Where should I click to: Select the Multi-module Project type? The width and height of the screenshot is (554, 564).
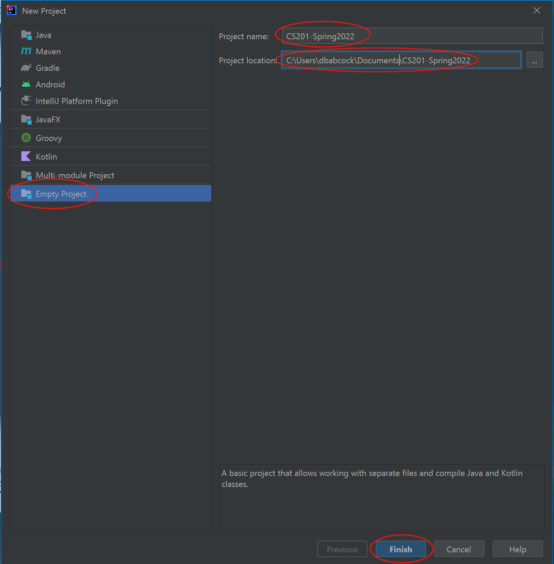point(75,175)
